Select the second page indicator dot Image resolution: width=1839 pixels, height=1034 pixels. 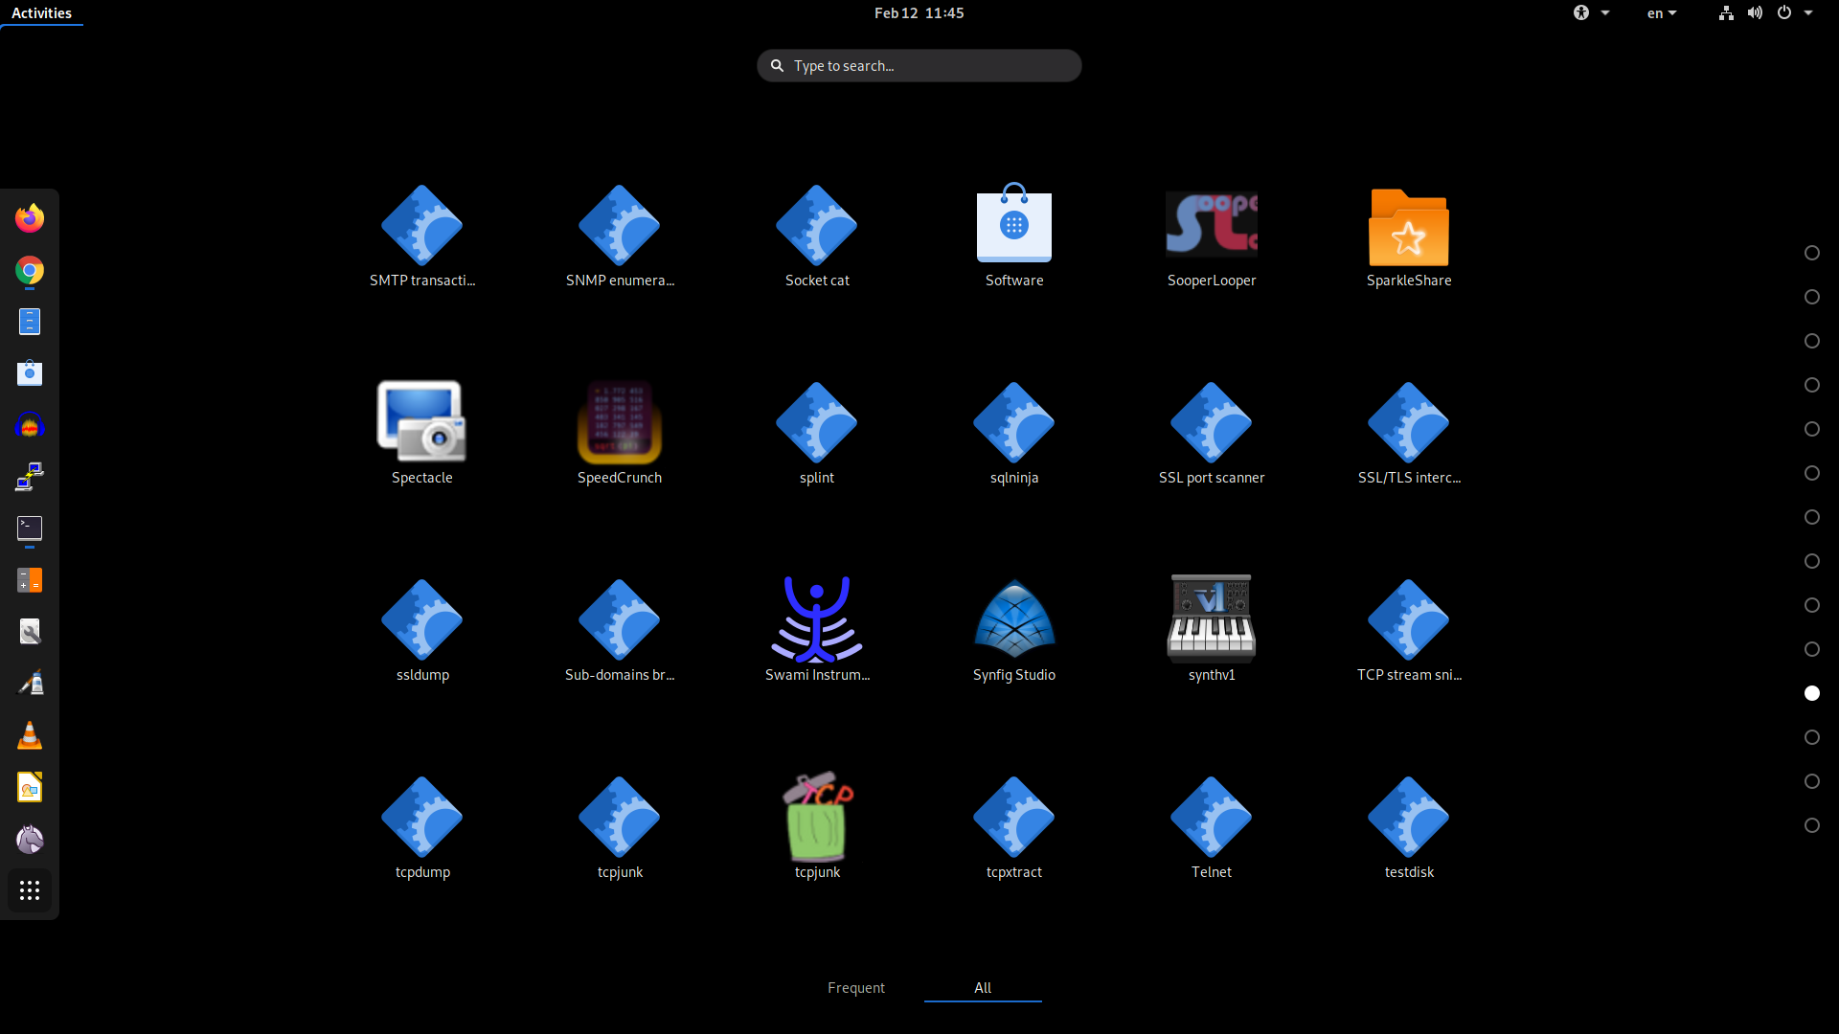(x=1812, y=297)
